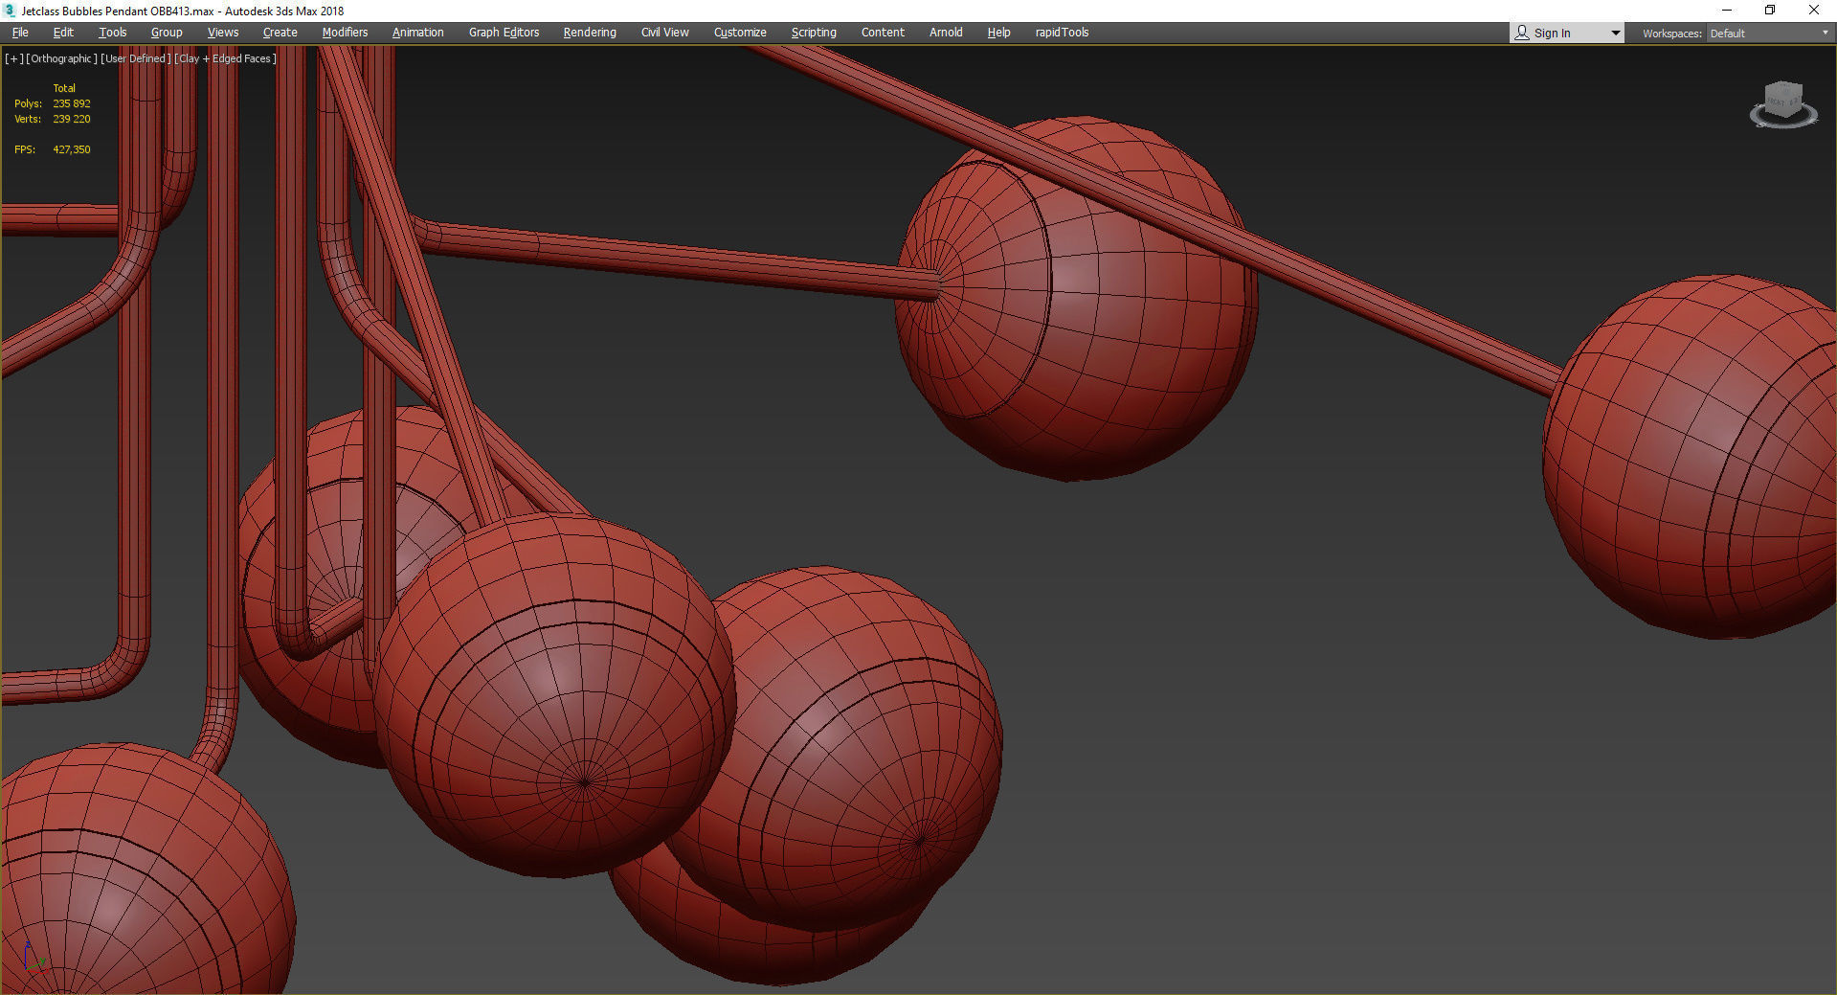1837x995 pixels.
Task: Click the Polys count value 235 892
Action: [72, 103]
